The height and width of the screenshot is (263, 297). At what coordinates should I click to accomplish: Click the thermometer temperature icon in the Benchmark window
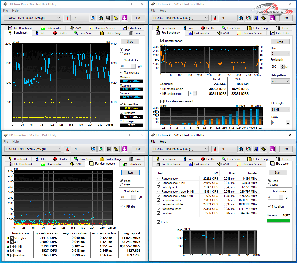click(x=67, y=18)
